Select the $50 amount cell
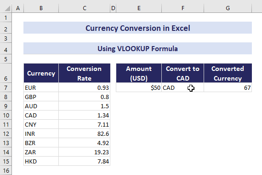 tap(139, 87)
